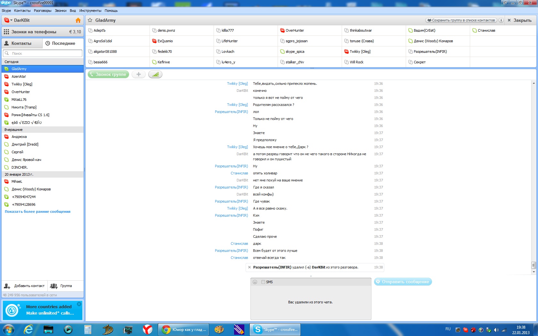The width and height of the screenshot is (538, 336).
Task: Click Показать более ранние сообщения link
Action: (37, 212)
